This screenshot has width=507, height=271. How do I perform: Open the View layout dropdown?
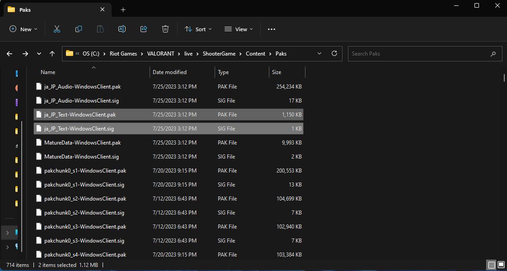(x=239, y=29)
